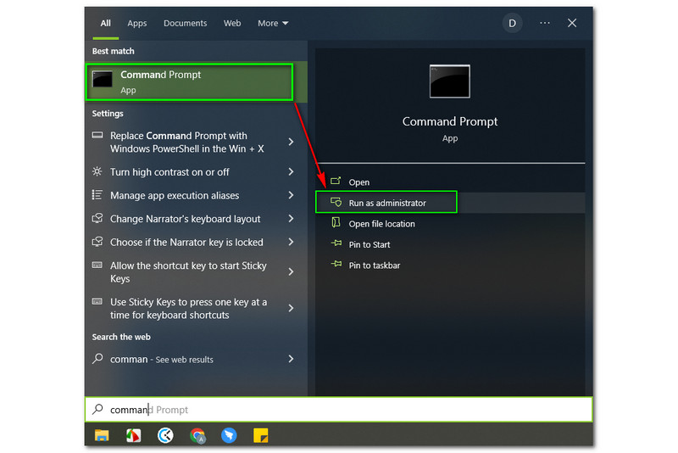This screenshot has width=678, height=453.
Task: Select the Command Prompt best match result
Action: point(191,81)
